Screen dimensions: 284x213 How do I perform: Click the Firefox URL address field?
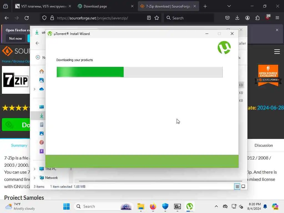(x=100, y=18)
